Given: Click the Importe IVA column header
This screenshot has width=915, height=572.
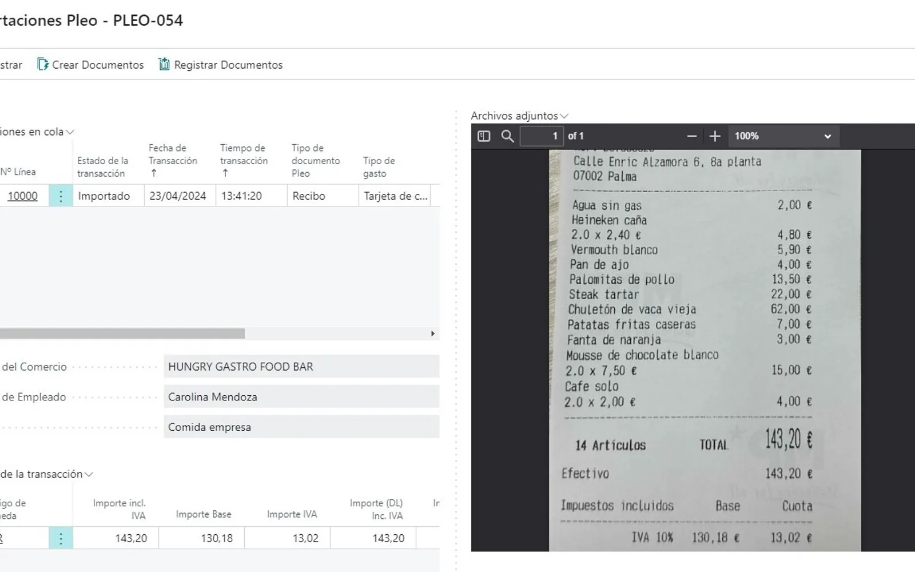Looking at the screenshot, I should pos(292,514).
